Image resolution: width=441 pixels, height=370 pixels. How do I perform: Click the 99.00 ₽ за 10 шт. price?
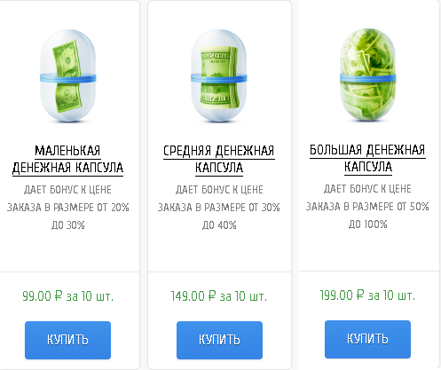pyautogui.click(x=67, y=296)
